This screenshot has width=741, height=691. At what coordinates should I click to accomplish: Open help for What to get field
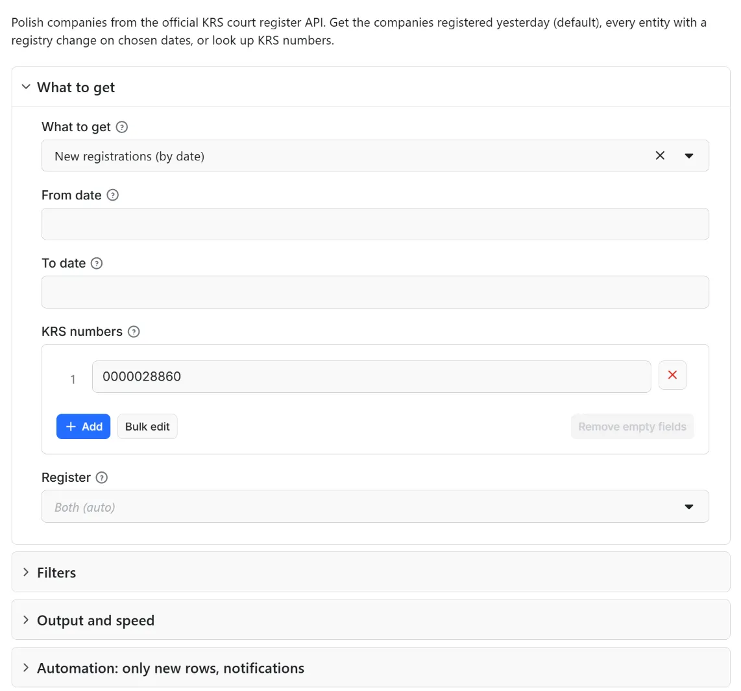pos(121,127)
